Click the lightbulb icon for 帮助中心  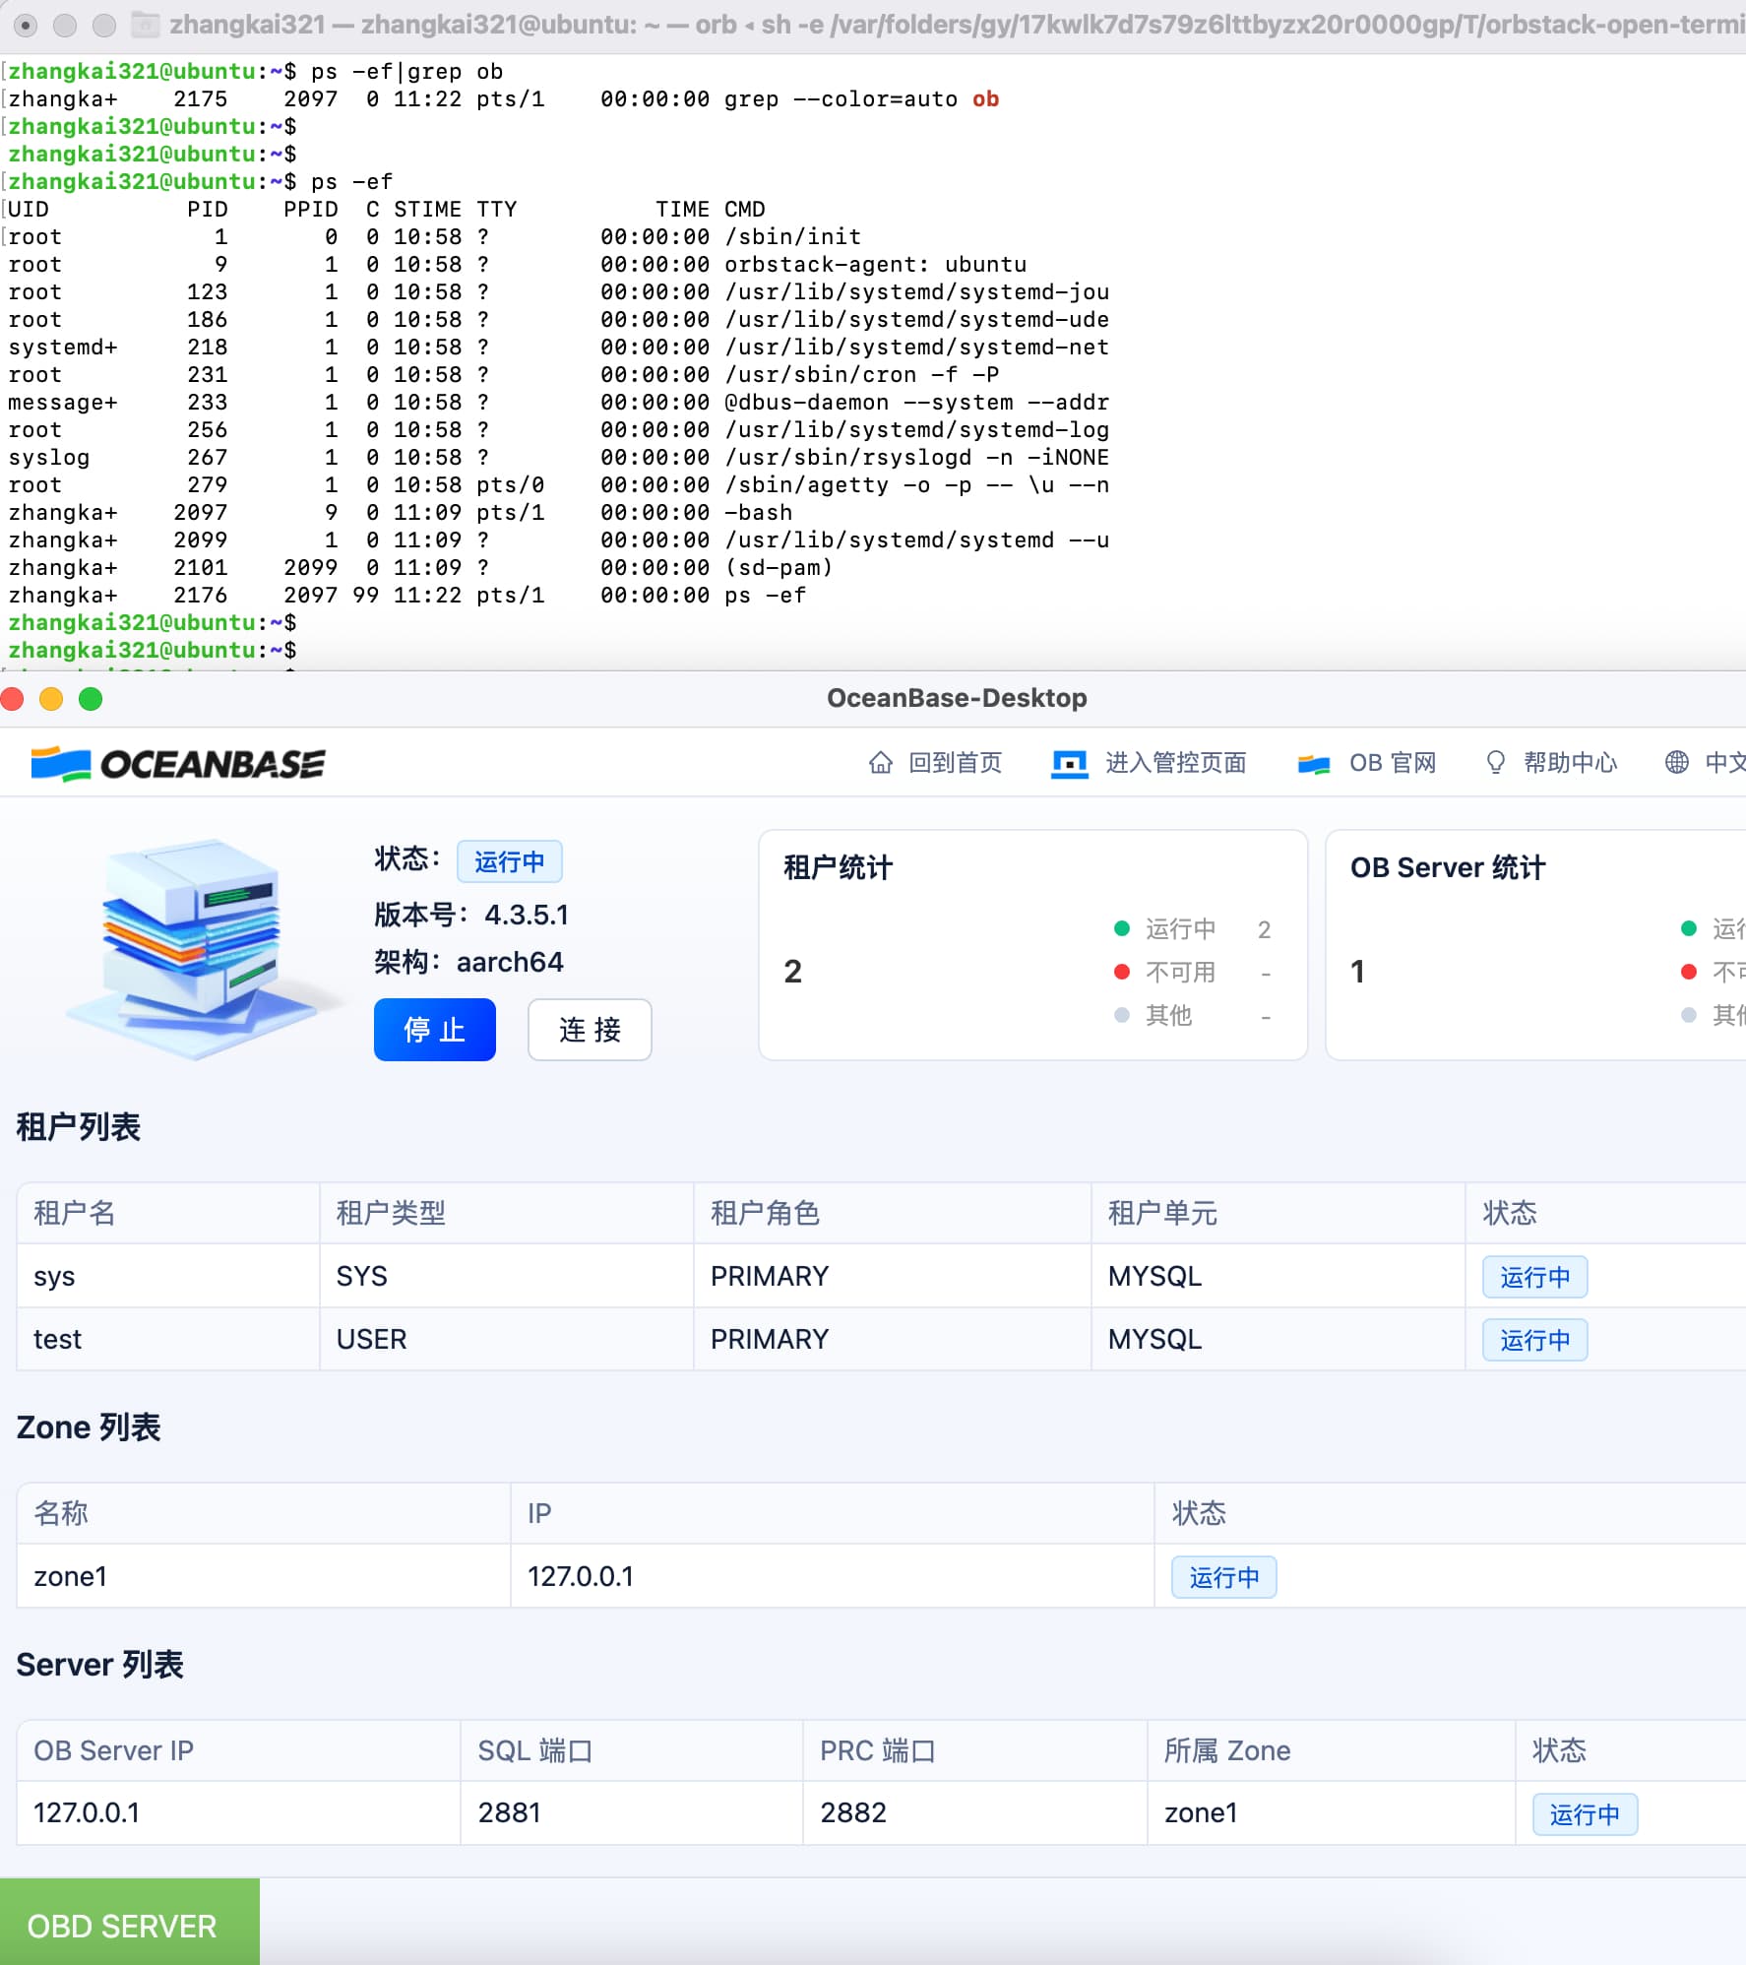[1496, 763]
